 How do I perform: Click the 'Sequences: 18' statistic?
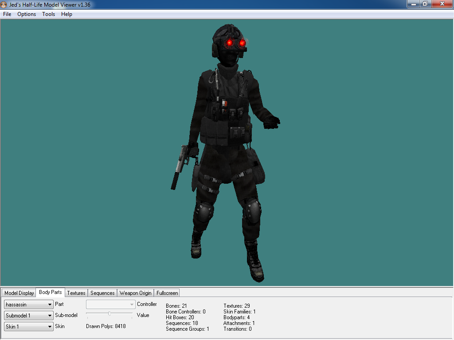182,323
